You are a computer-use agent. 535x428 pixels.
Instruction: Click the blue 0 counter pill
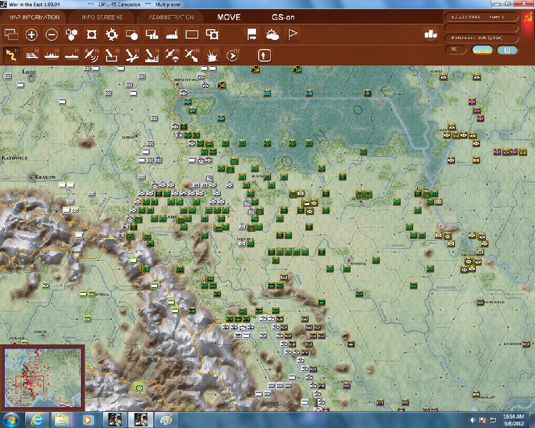pyautogui.click(x=507, y=50)
